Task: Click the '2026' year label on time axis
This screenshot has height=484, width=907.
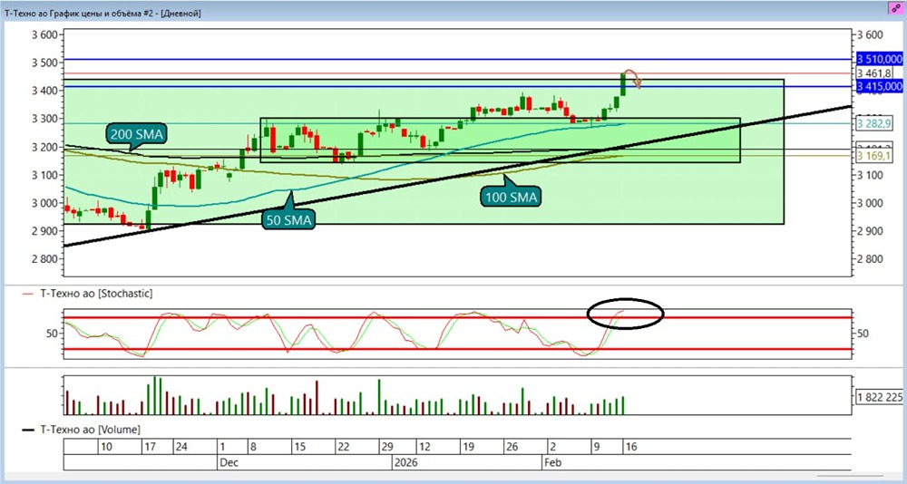Action: tap(405, 463)
